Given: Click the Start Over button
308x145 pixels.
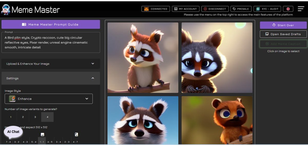Looking at the screenshot, I should pyautogui.click(x=283, y=25).
